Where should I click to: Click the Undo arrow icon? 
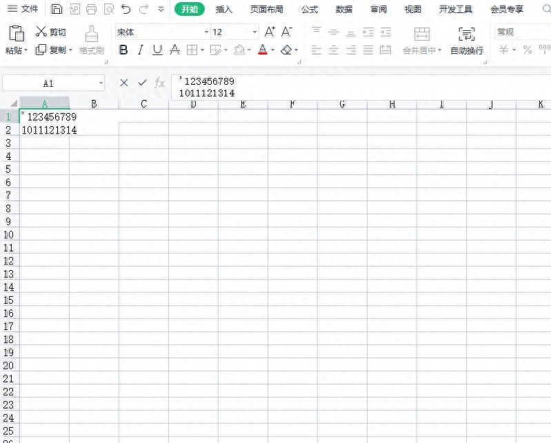tap(126, 9)
